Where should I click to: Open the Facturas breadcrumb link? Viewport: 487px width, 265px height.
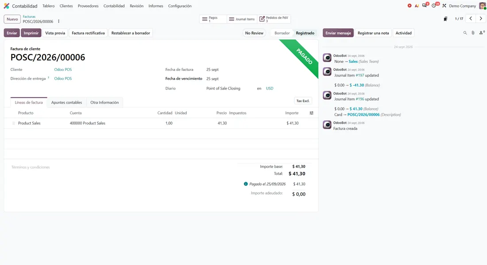click(x=29, y=16)
